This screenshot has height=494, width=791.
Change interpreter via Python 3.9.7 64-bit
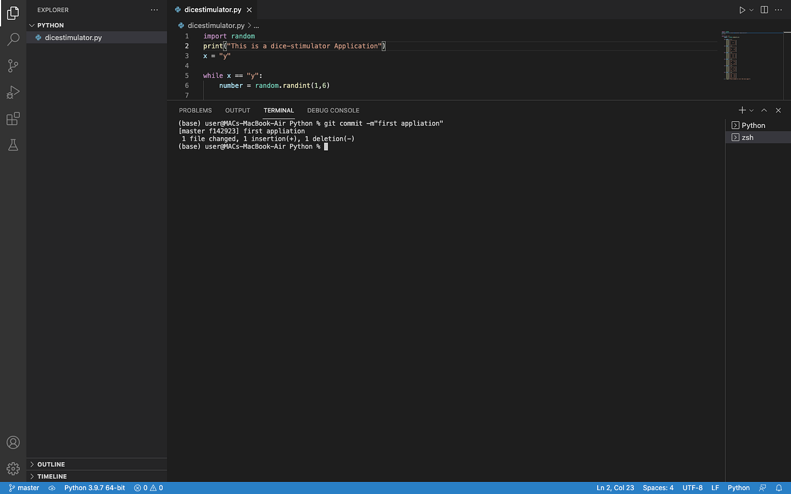94,488
